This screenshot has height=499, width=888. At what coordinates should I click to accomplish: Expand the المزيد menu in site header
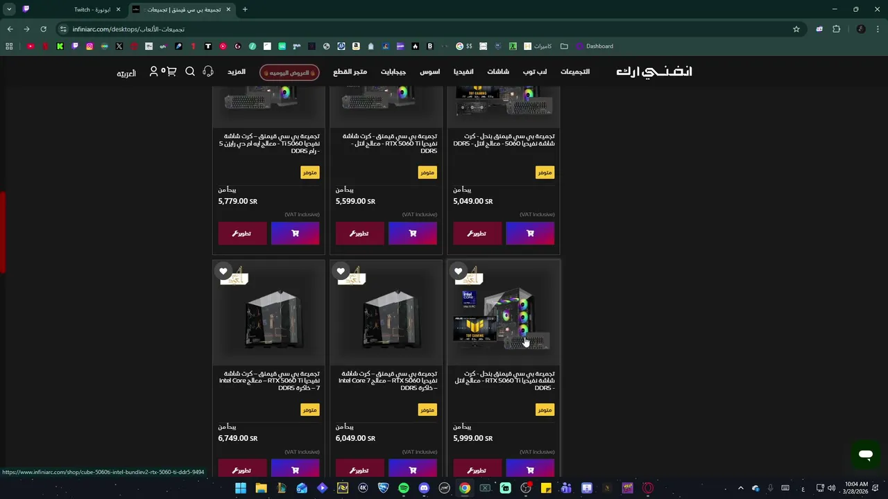[237, 72]
